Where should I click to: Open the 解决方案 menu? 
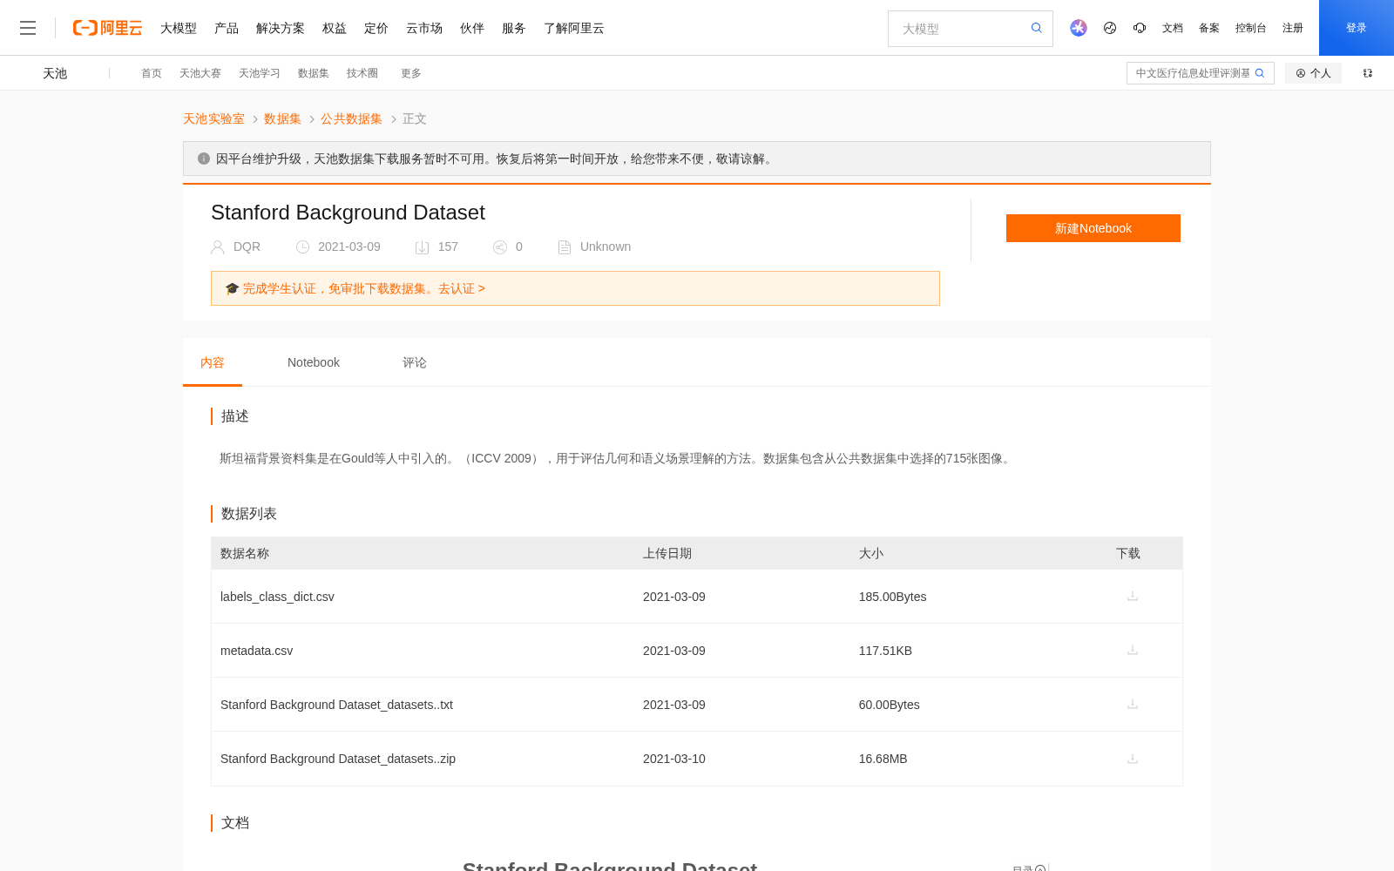[281, 28]
